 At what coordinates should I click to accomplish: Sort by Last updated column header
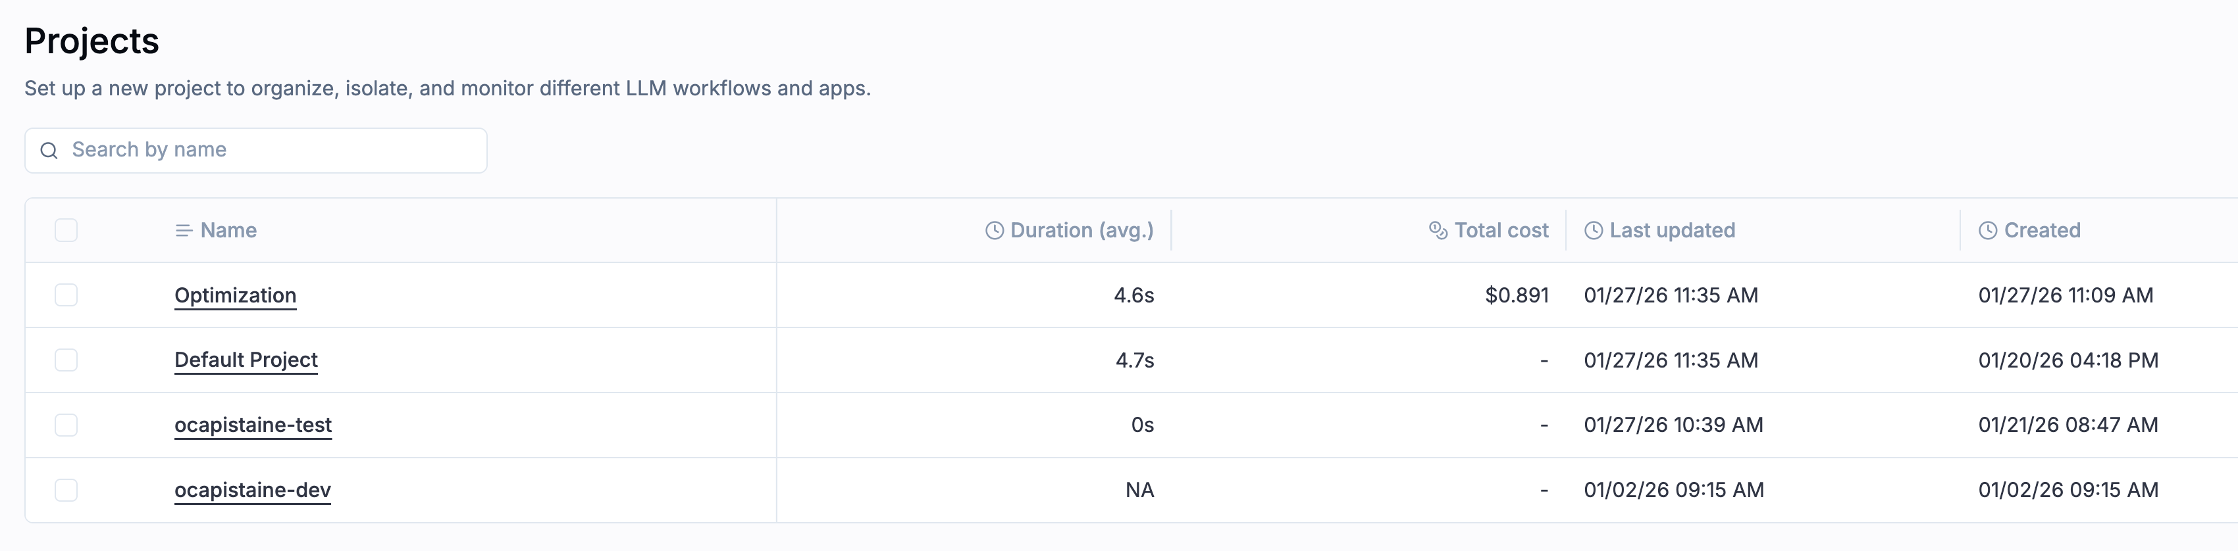pos(1671,231)
